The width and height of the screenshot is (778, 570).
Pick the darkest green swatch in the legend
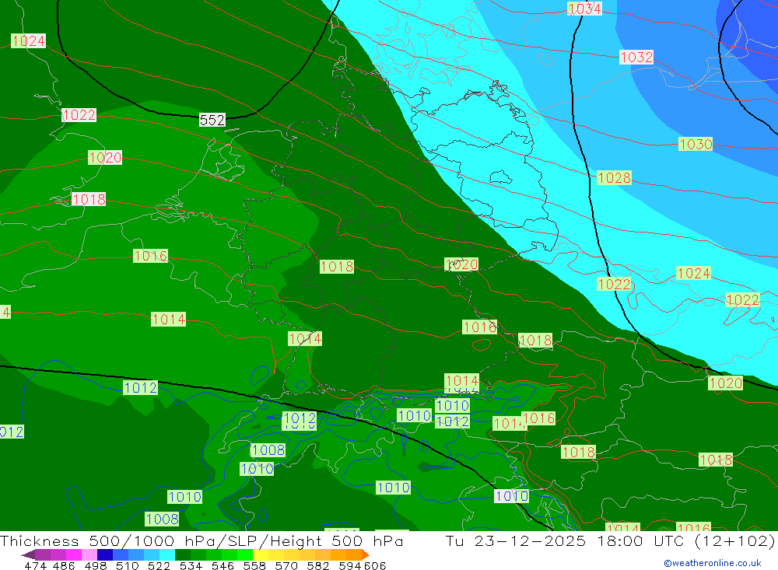pyautogui.click(x=183, y=554)
